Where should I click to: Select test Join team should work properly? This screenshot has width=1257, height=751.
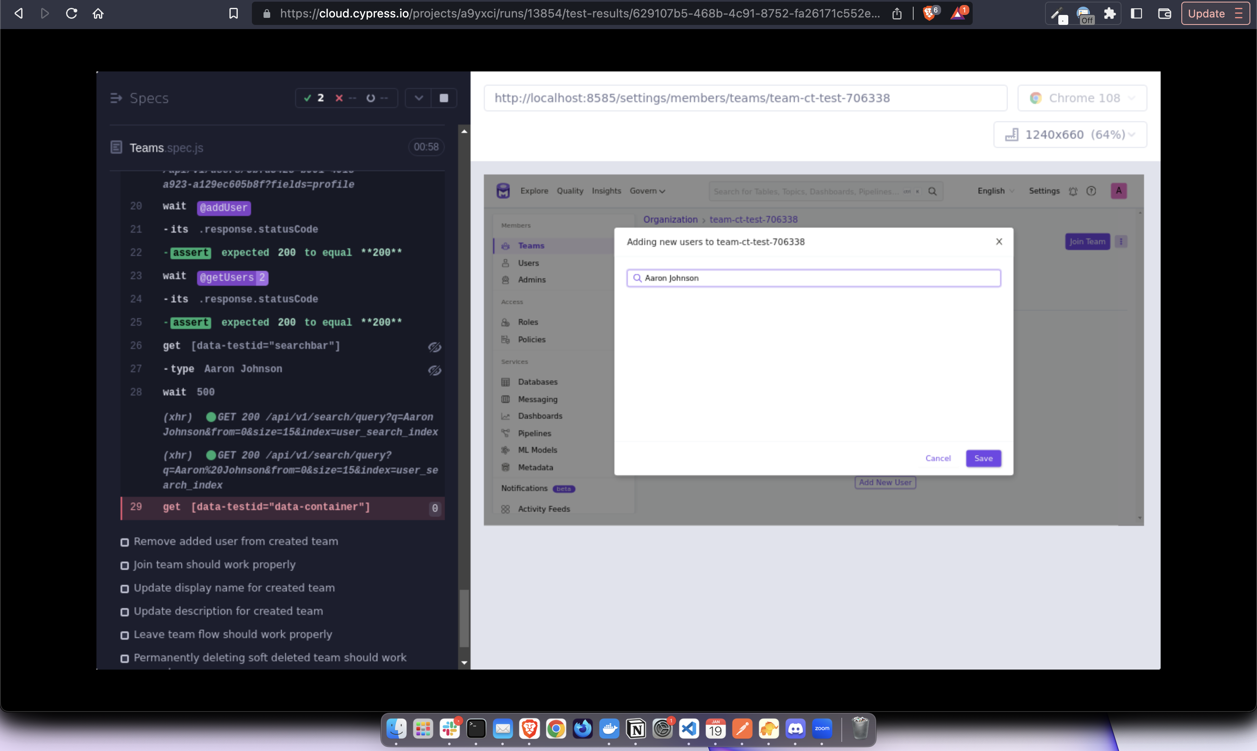coord(214,564)
